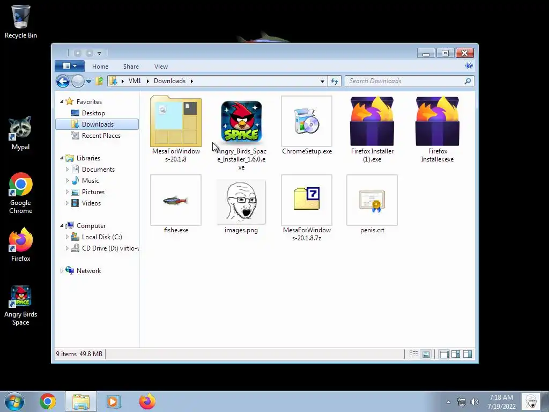The width and height of the screenshot is (549, 412).
Task: Open the Share ribbon tab
Action: (131, 67)
